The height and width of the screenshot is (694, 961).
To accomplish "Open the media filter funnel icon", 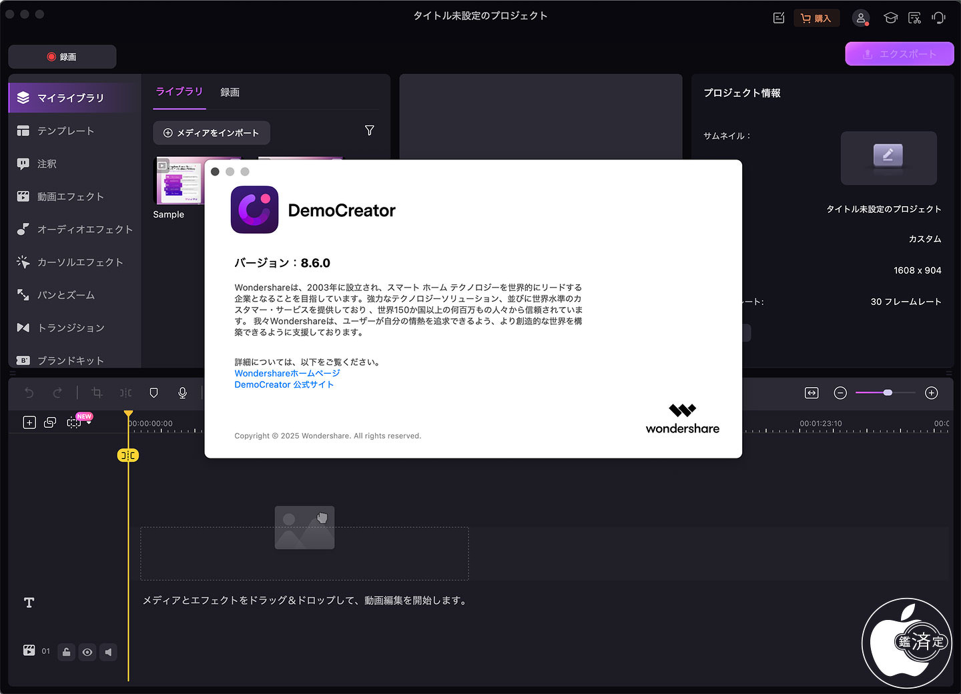I will tap(370, 131).
